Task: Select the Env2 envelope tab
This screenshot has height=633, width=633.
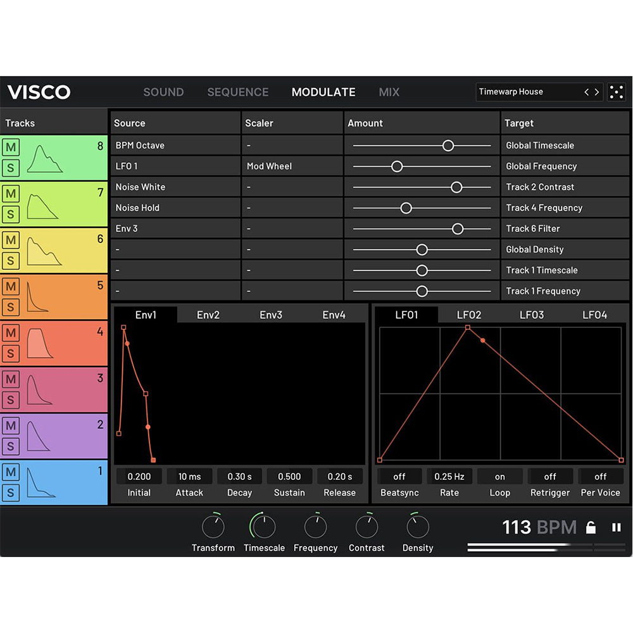Action: tap(208, 314)
